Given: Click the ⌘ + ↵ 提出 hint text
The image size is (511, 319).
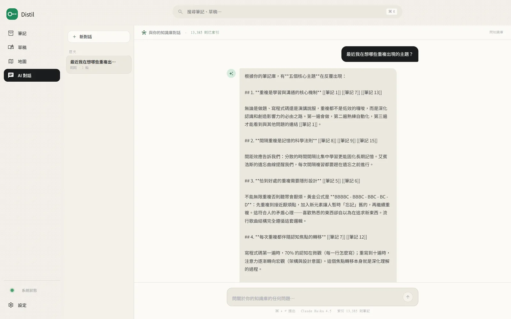Looking at the screenshot, I should [285, 311].
